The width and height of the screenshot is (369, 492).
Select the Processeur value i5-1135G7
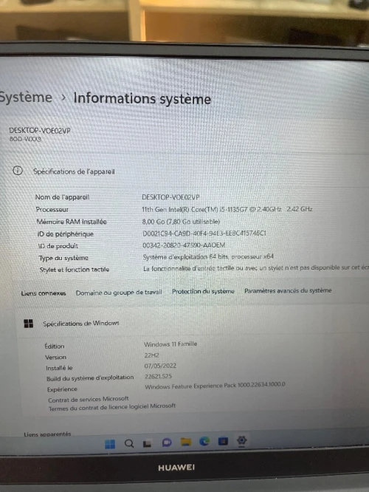227,209
